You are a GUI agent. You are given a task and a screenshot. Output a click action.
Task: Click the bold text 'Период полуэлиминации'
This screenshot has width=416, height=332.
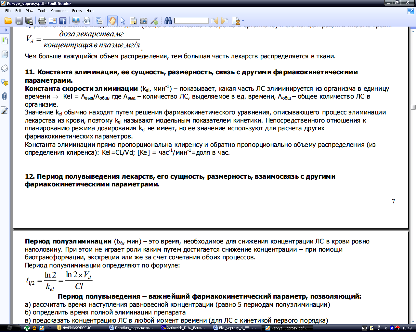[68, 241]
